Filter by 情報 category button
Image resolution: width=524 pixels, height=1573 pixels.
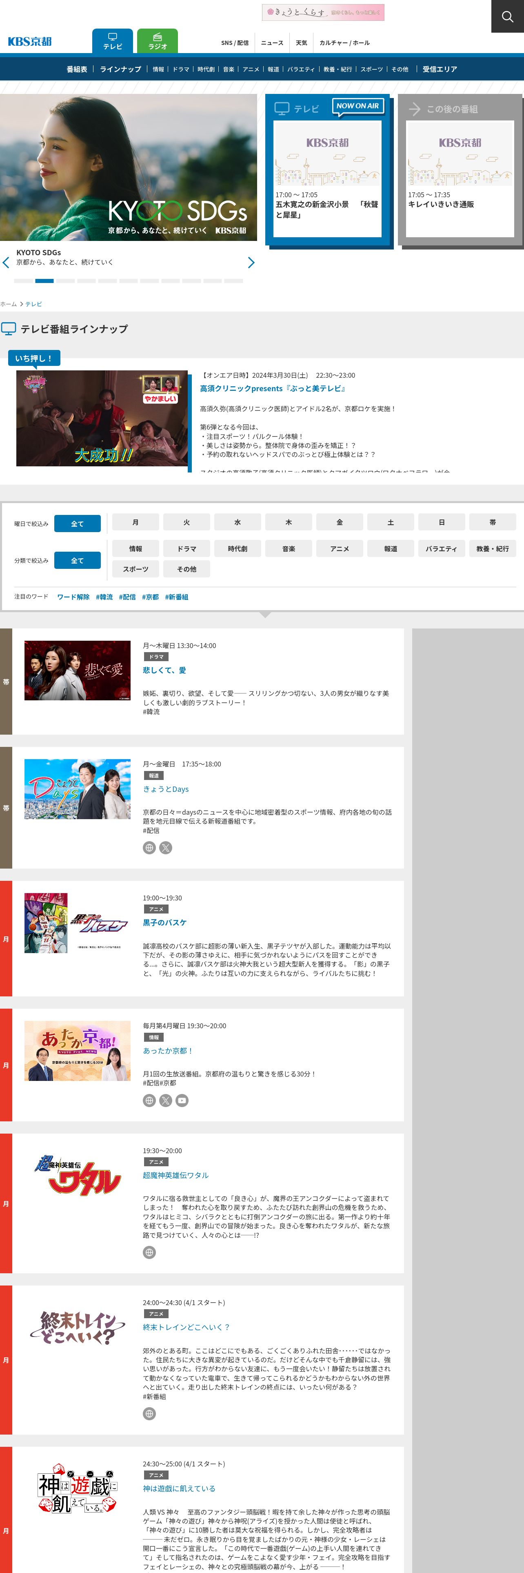(x=135, y=549)
